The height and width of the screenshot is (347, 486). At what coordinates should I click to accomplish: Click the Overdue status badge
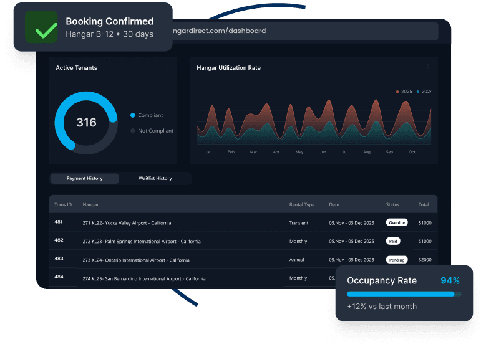397,222
